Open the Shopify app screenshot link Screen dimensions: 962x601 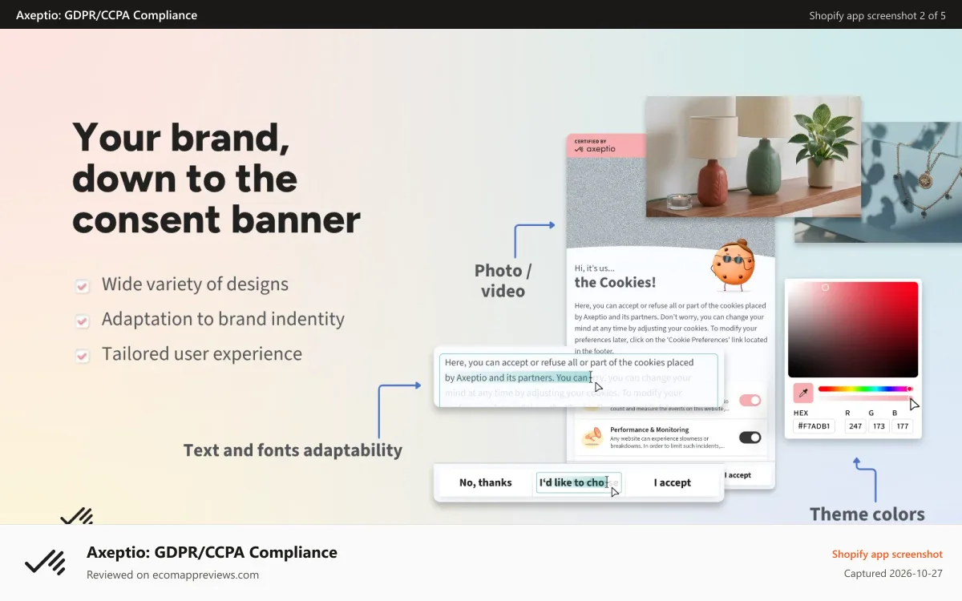pyautogui.click(x=887, y=554)
